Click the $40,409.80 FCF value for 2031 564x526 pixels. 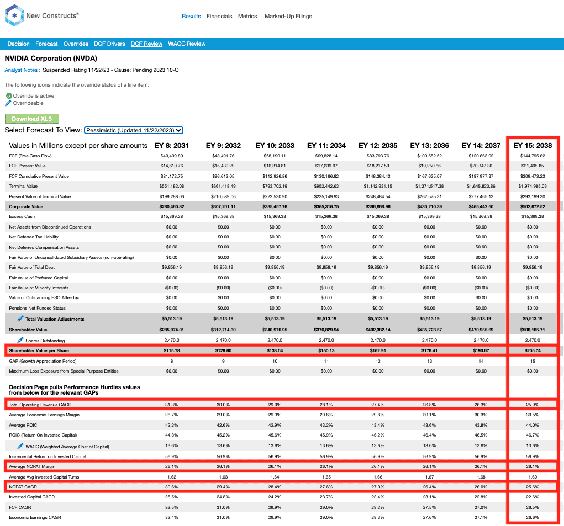pyautogui.click(x=172, y=156)
